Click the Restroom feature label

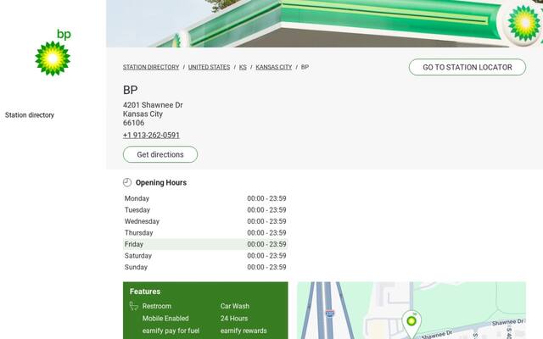pyautogui.click(x=157, y=306)
